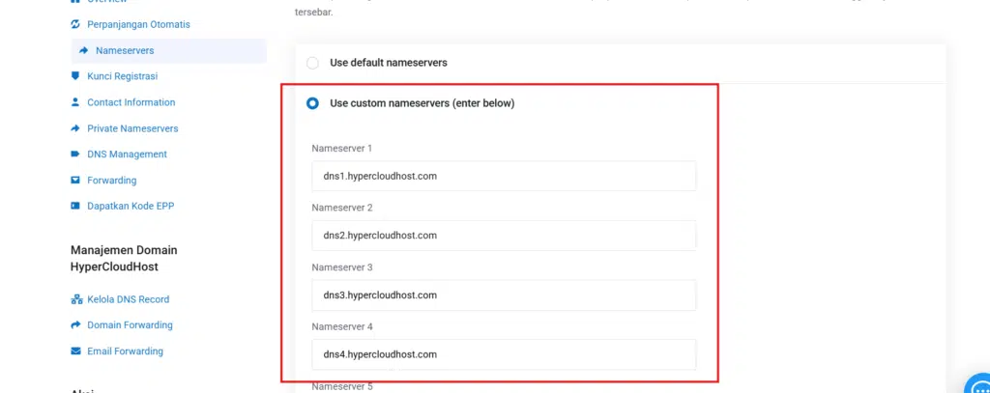Click the Private Nameservers arrow icon
Image resolution: width=990 pixels, height=393 pixels.
coord(75,128)
